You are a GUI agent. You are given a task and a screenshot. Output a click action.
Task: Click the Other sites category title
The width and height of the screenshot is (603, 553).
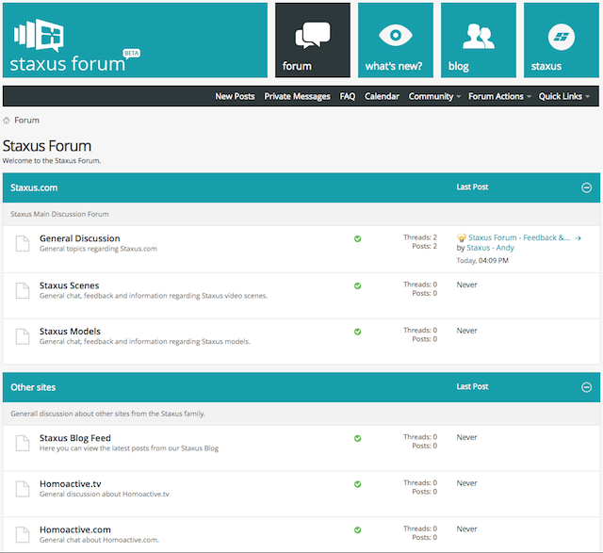click(x=33, y=387)
